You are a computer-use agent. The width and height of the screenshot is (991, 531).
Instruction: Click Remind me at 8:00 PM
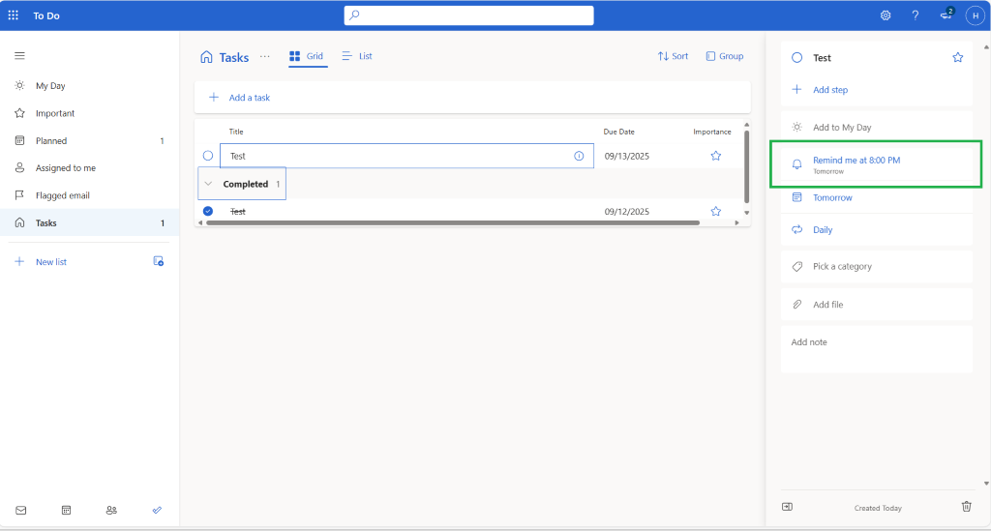click(876, 164)
